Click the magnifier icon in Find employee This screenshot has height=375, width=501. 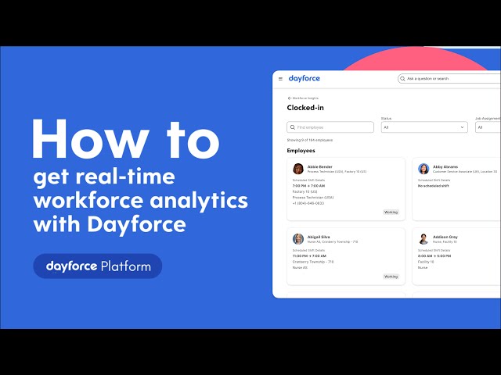[292, 127]
